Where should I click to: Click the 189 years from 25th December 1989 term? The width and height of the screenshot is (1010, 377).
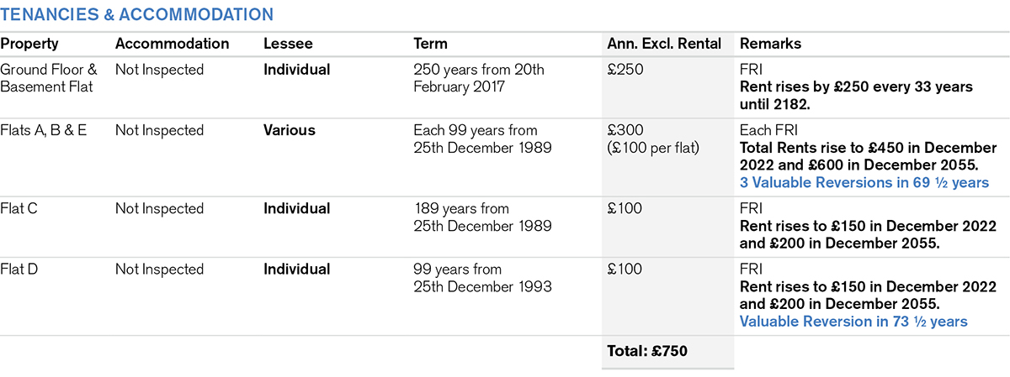point(482,217)
